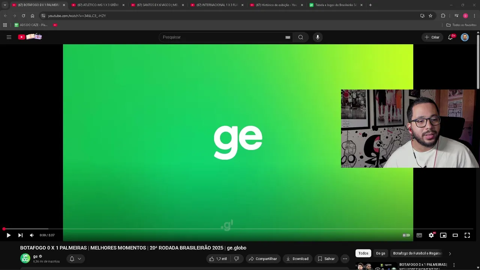This screenshot has width=480, height=270.
Task: Select Botafogo de Futebol e Regatas chip
Action: click(x=417, y=253)
